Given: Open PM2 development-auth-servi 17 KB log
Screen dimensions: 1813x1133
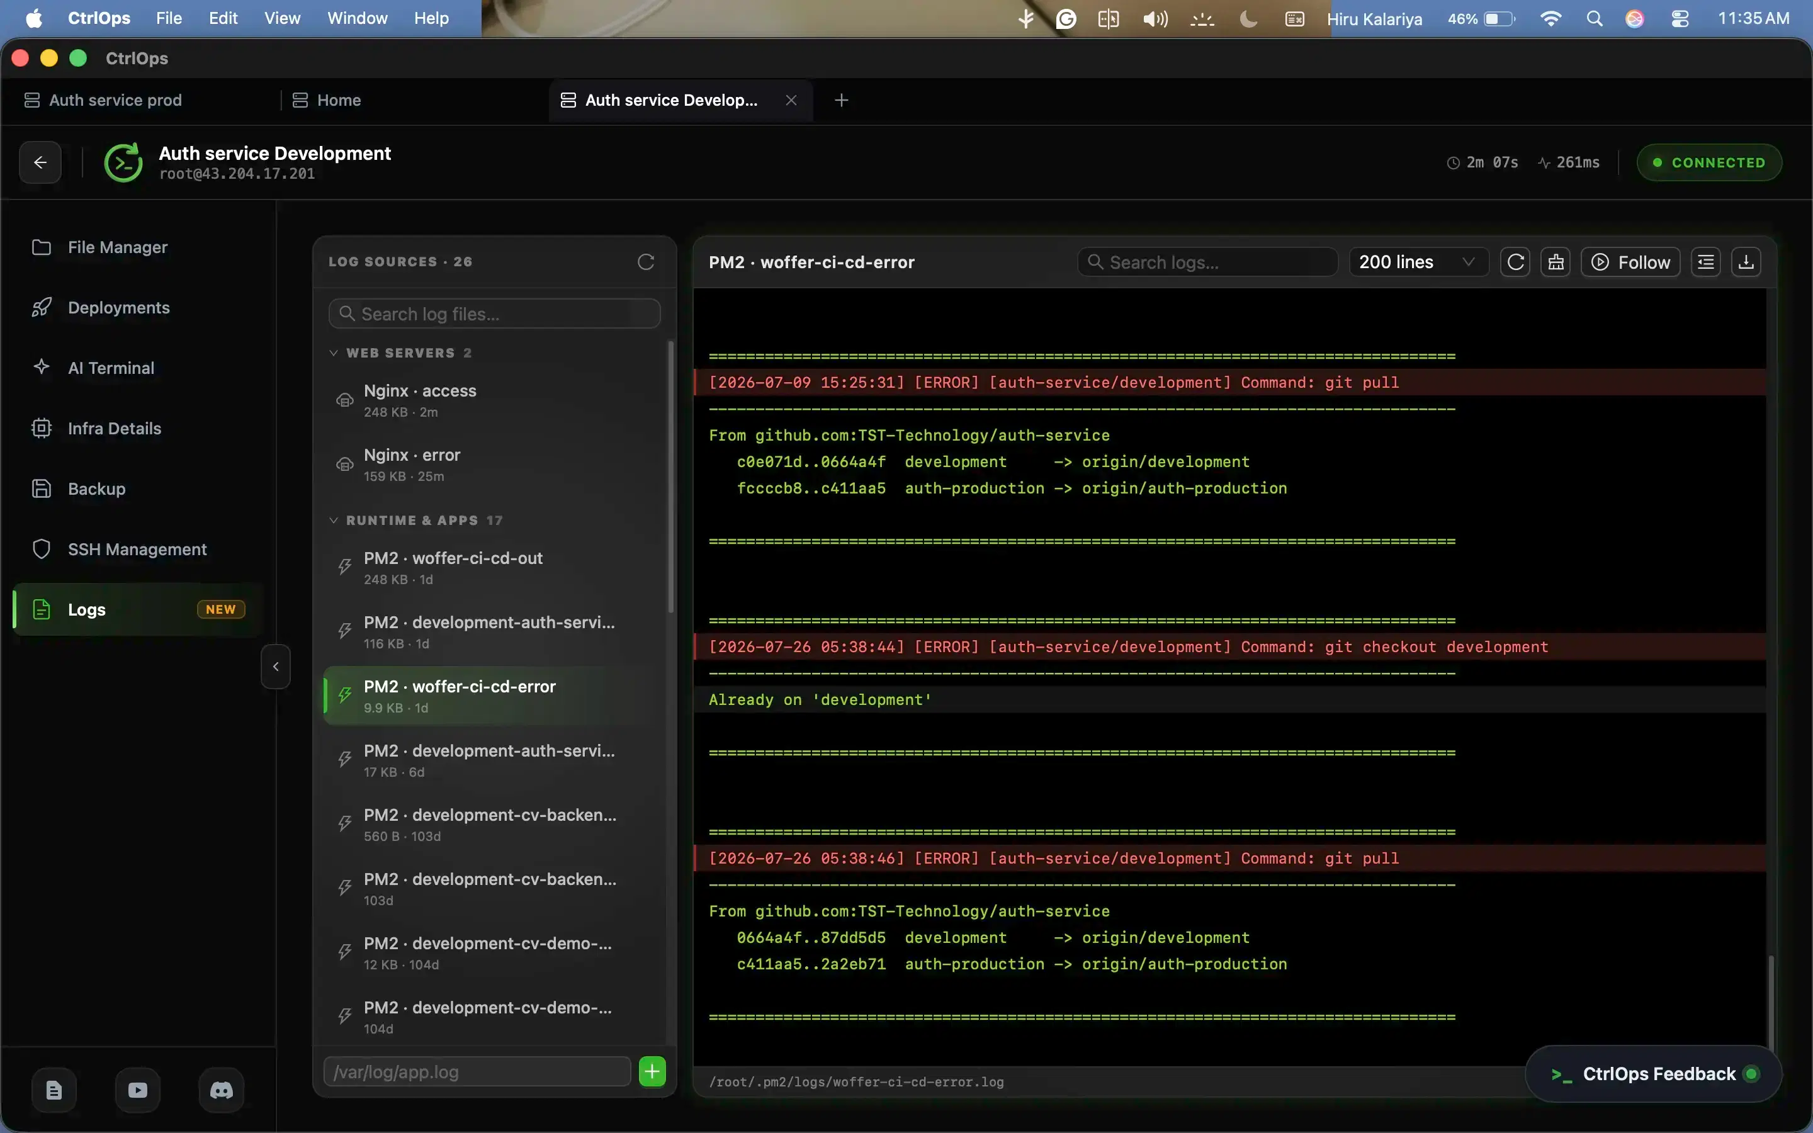Looking at the screenshot, I should tap(493, 760).
